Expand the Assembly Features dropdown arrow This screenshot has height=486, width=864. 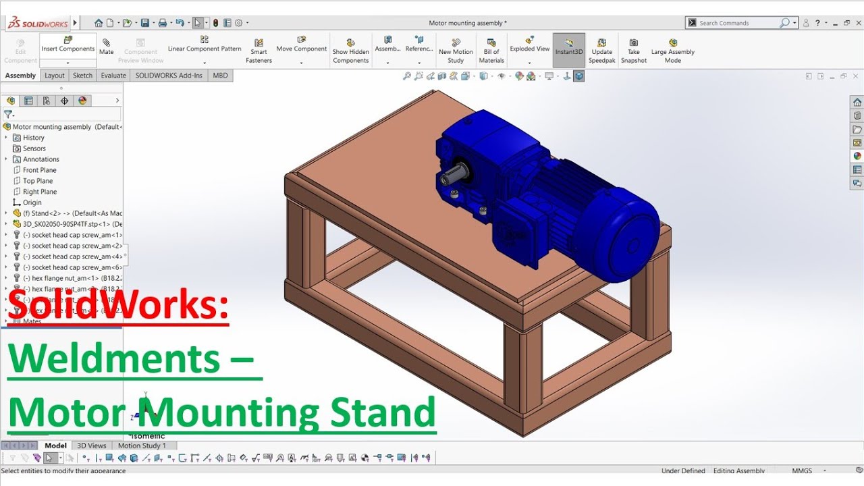pos(387,63)
